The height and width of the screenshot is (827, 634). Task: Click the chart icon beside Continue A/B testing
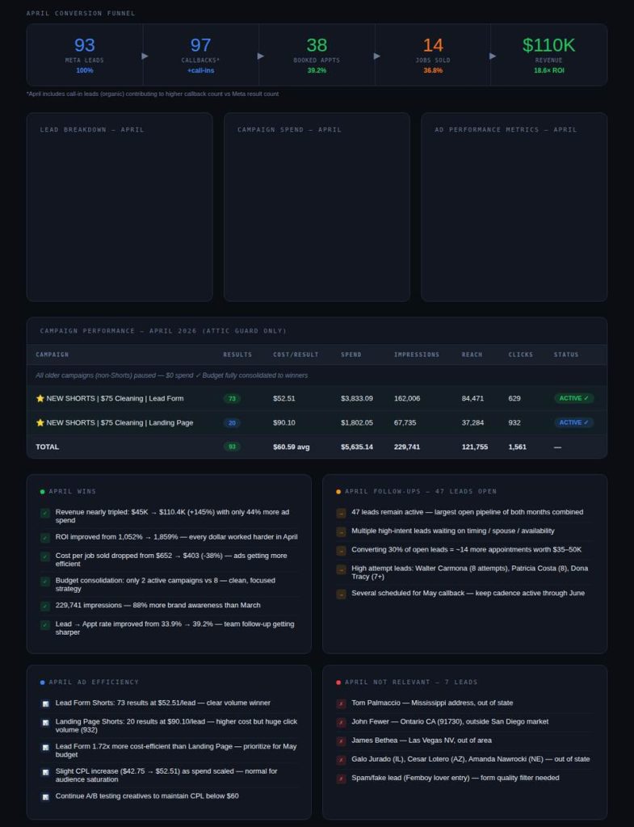pyautogui.click(x=45, y=796)
